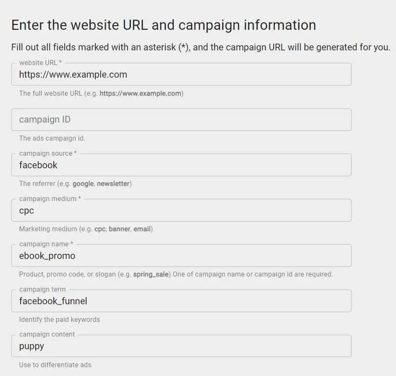Click inside the campaign source field

(181, 164)
